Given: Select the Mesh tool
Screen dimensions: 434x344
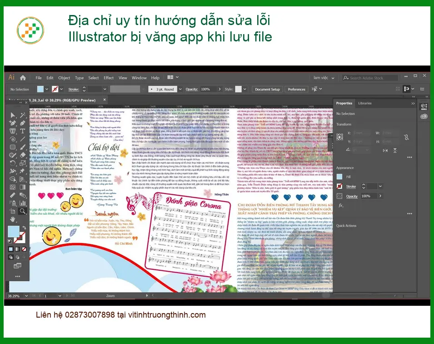Looking at the screenshot, I should (13, 187).
